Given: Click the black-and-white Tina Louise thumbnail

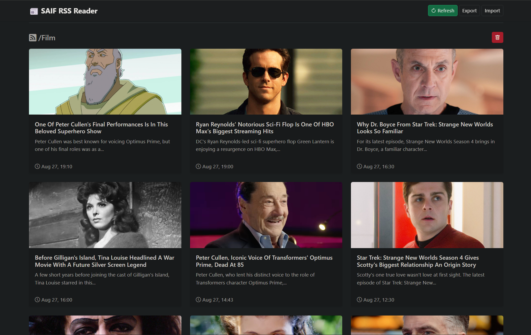Looking at the screenshot, I should [105, 215].
